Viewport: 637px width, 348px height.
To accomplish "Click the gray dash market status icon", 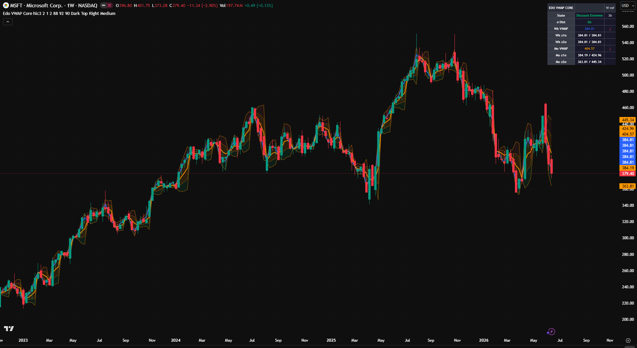I will point(104,5).
